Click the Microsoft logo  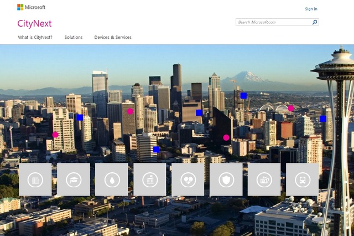tap(31, 7)
